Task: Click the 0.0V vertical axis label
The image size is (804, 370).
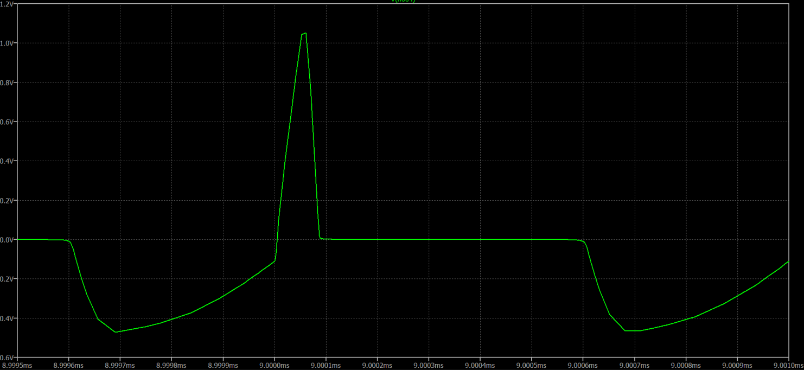Action: [8, 239]
